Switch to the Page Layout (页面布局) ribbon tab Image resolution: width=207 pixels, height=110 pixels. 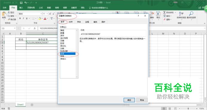pyautogui.click(x=31, y=8)
